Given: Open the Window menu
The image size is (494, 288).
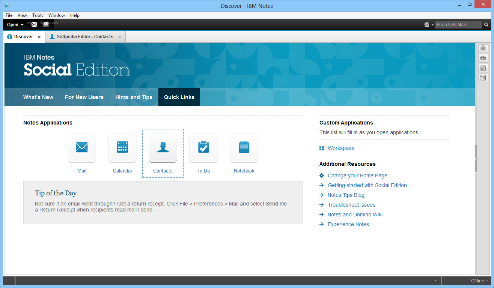Looking at the screenshot, I should click(x=57, y=15).
